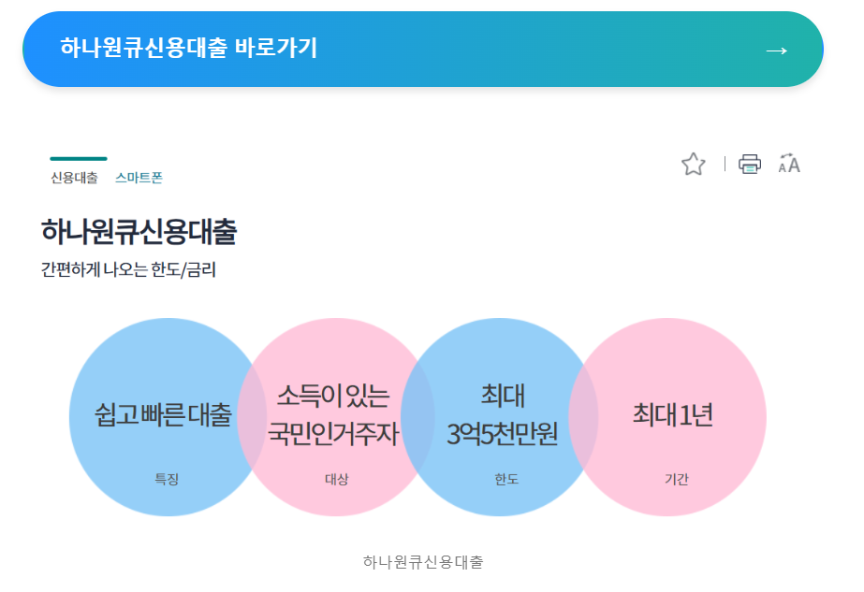
Task: Switch to the 스마트폰 tab
Action: click(x=139, y=176)
